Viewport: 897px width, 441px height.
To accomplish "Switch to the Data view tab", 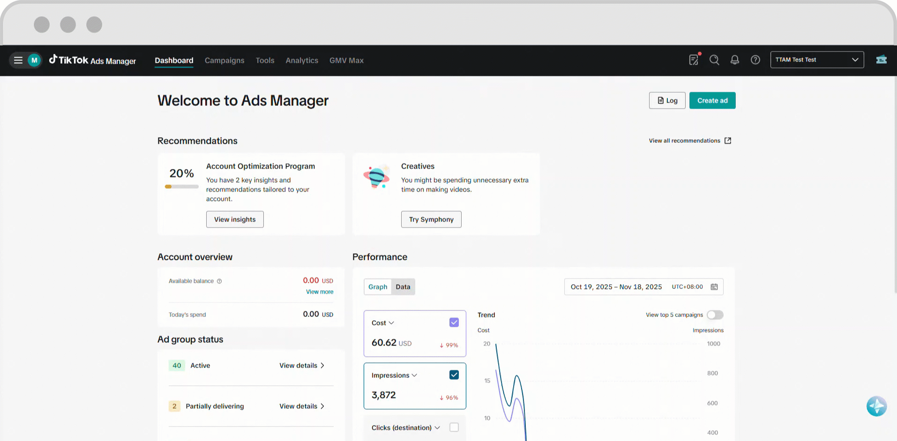I will pos(403,287).
